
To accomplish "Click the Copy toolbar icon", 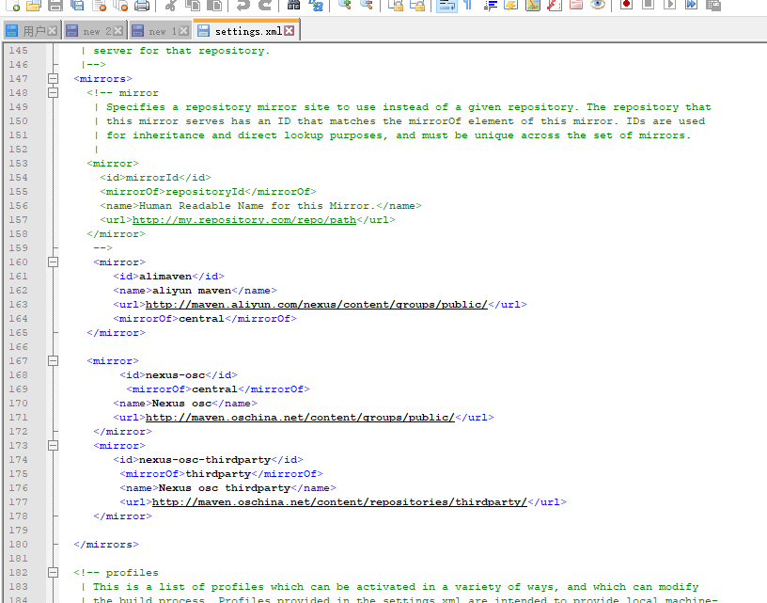I will pos(193,5).
